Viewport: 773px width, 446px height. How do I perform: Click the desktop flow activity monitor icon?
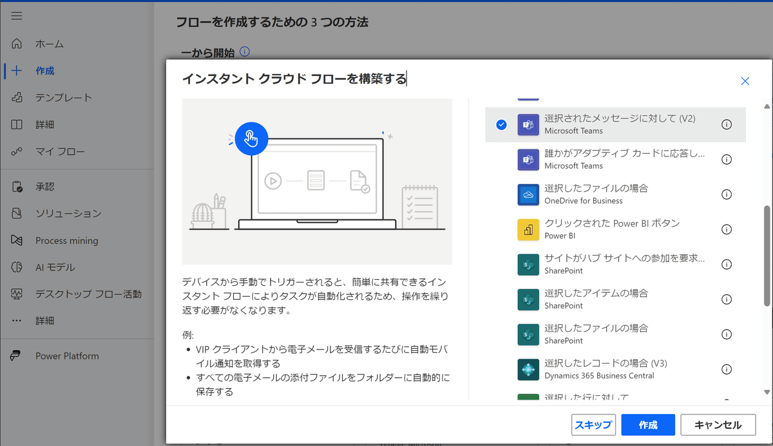(17, 294)
